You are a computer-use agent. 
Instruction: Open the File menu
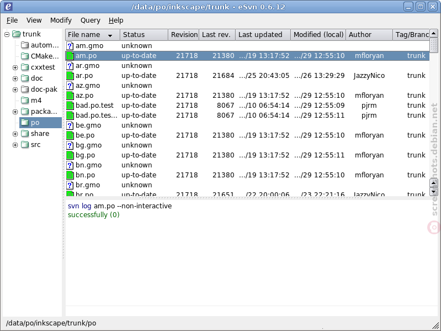[x=12, y=20]
